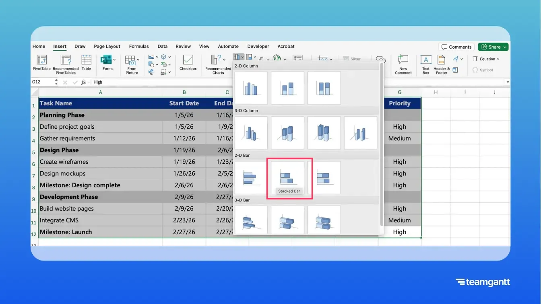Open the Draw tab
541x304 pixels.
click(x=80, y=46)
